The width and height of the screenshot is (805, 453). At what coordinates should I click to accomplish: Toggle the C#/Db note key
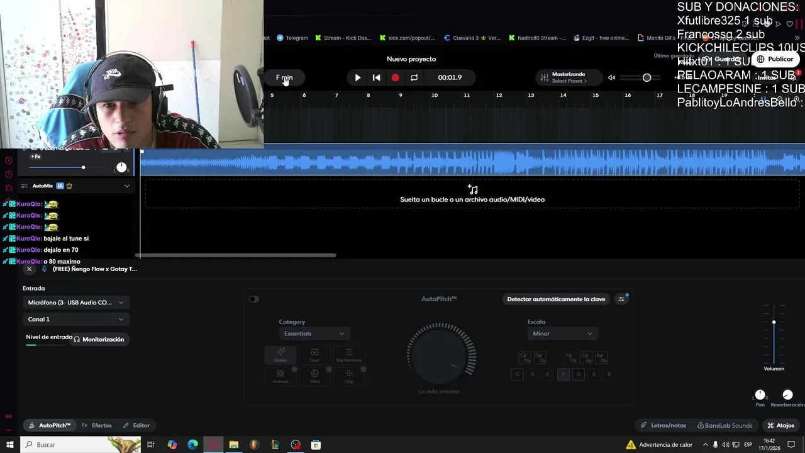(x=525, y=357)
